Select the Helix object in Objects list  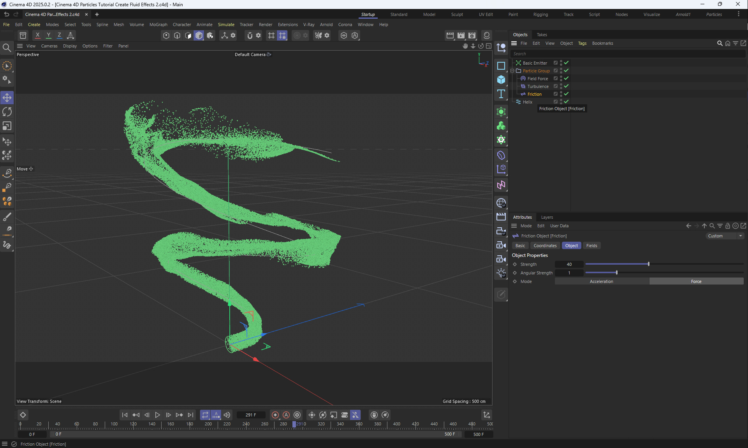coord(527,102)
